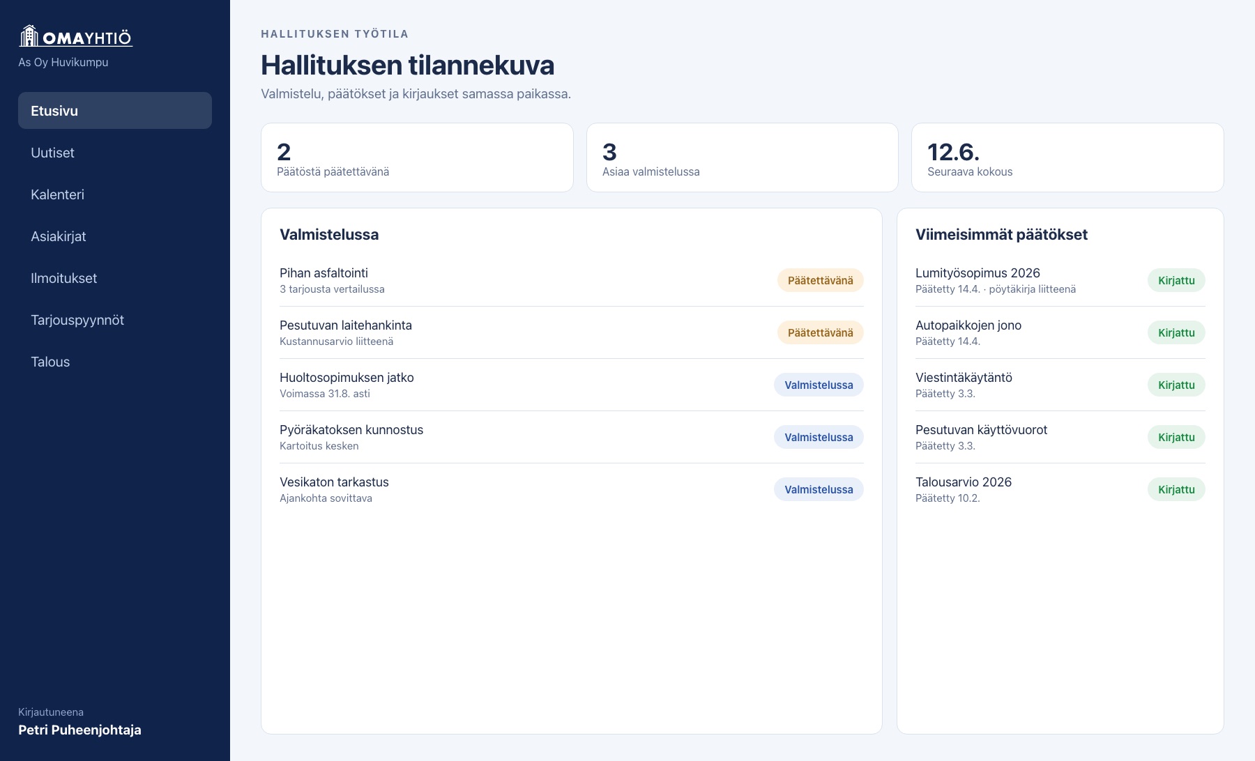Click 'Ajankohta sovittava' subtitle
Image resolution: width=1255 pixels, height=761 pixels.
point(326,498)
